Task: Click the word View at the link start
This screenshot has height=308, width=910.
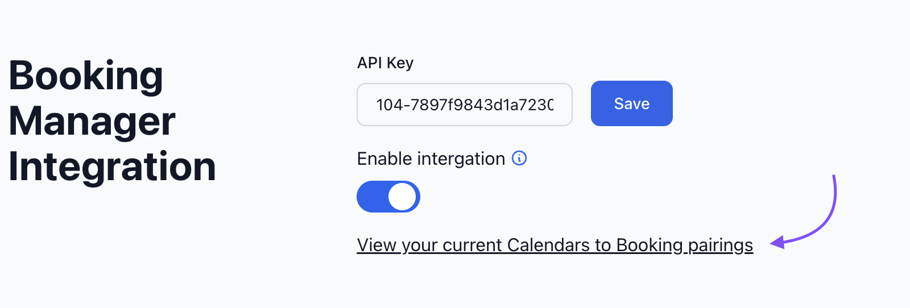Action: (x=377, y=245)
